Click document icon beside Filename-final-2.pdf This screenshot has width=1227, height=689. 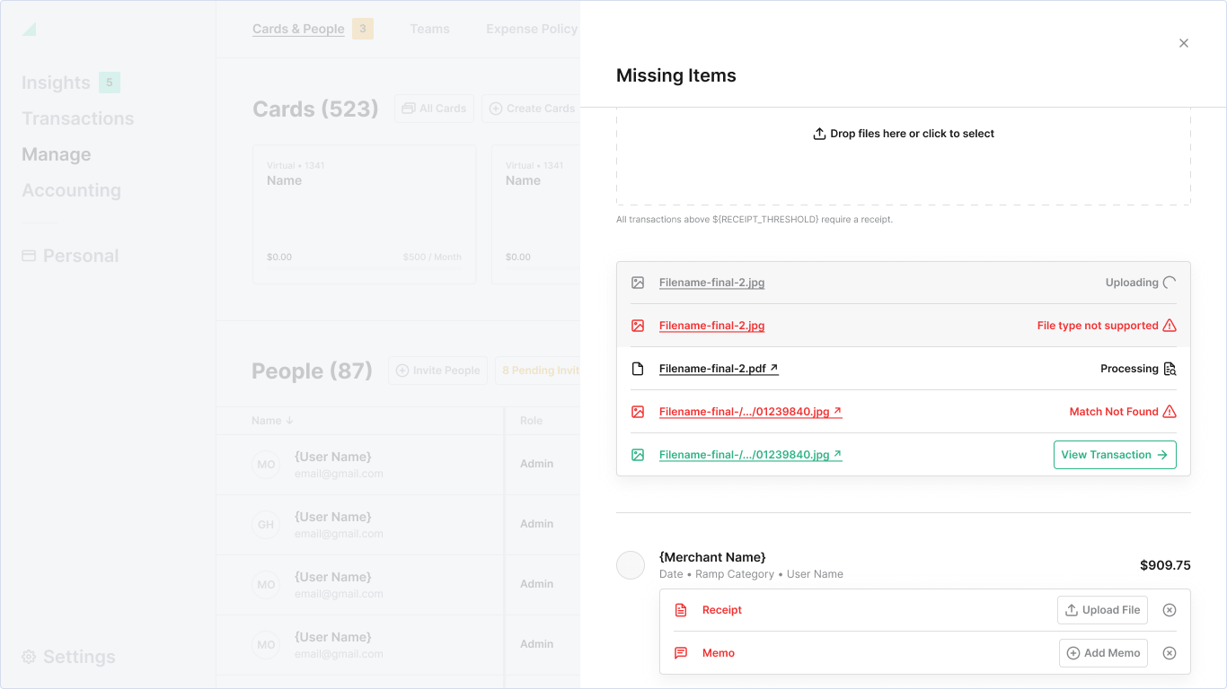[638, 369]
